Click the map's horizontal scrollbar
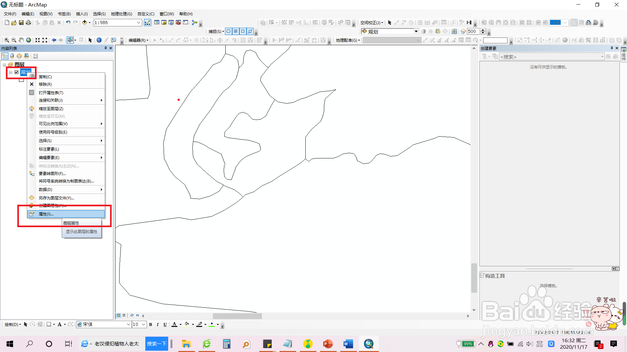627x352 pixels. coord(237,316)
